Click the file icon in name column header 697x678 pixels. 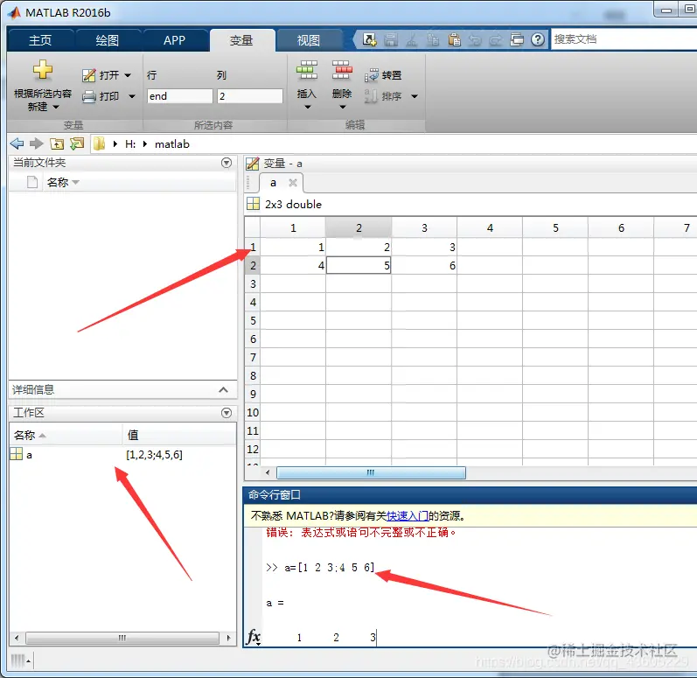pos(32,182)
